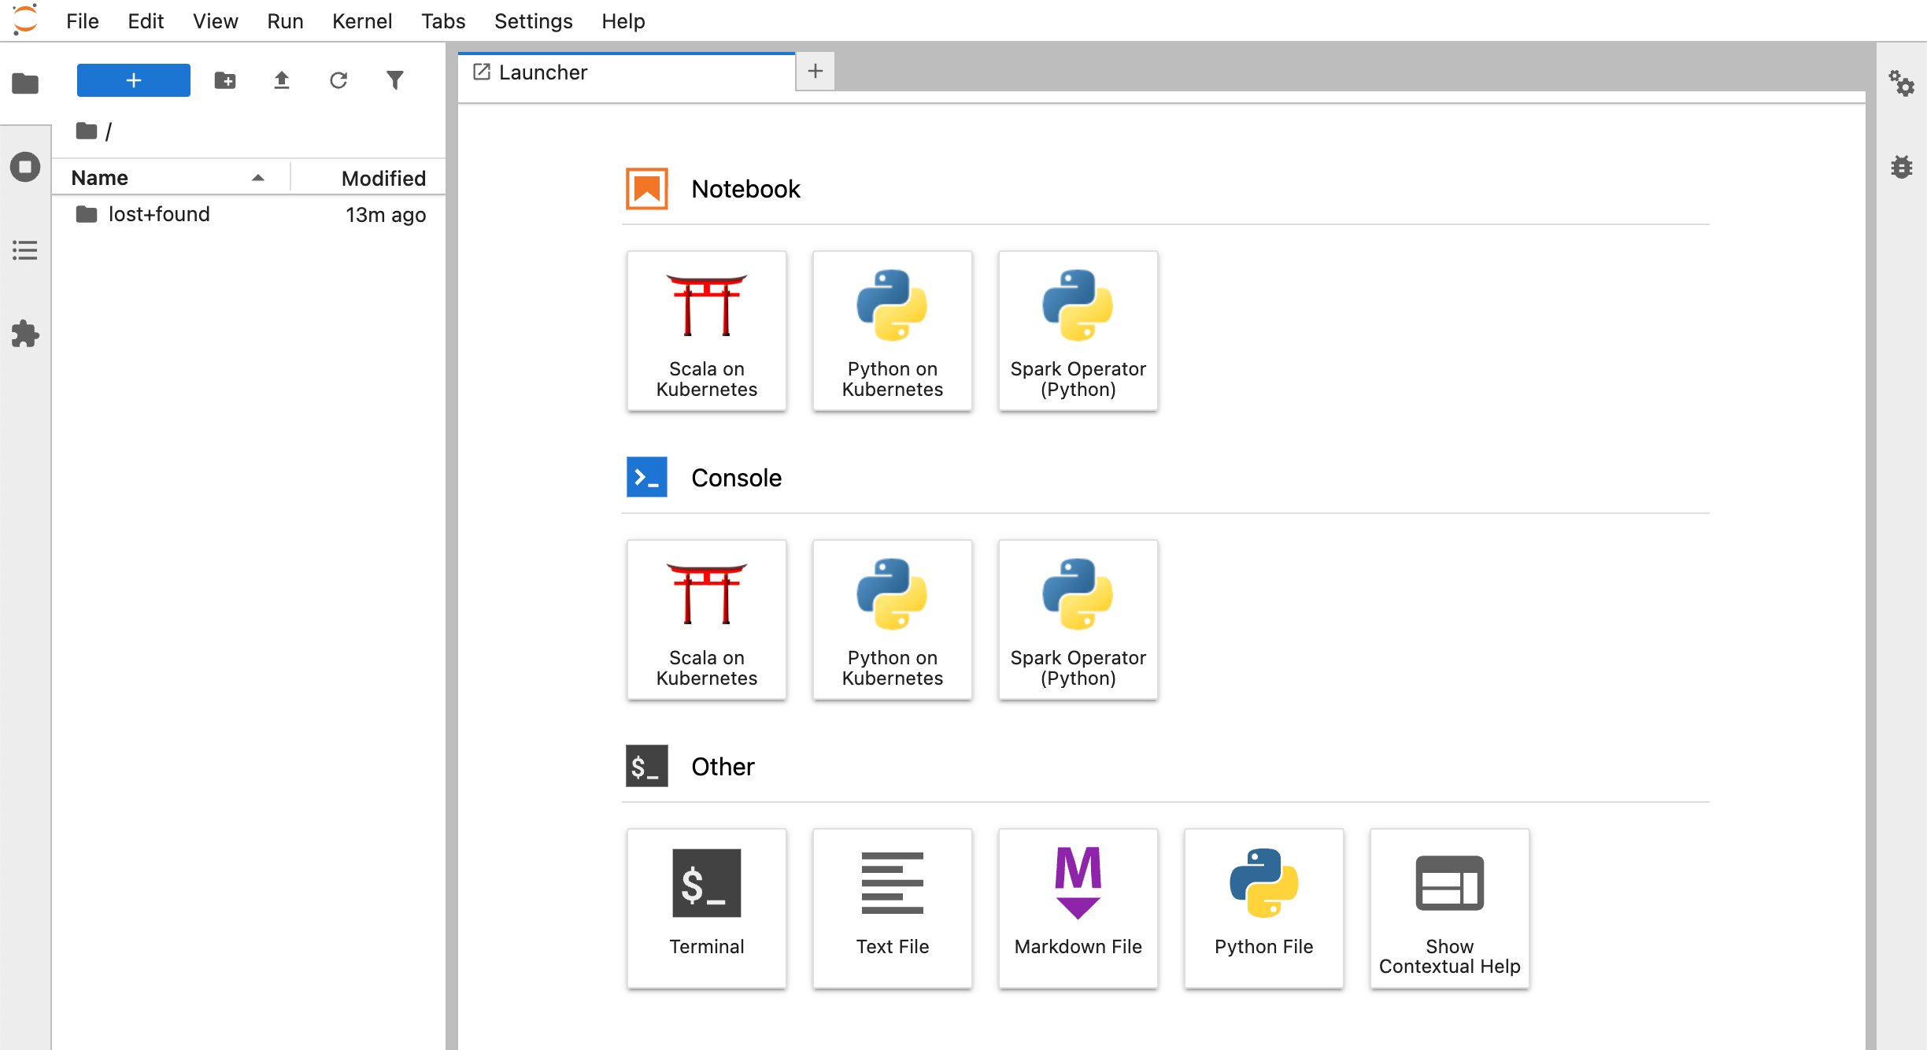The image size is (1927, 1050).
Task: Open the Kernel menu
Action: click(361, 21)
